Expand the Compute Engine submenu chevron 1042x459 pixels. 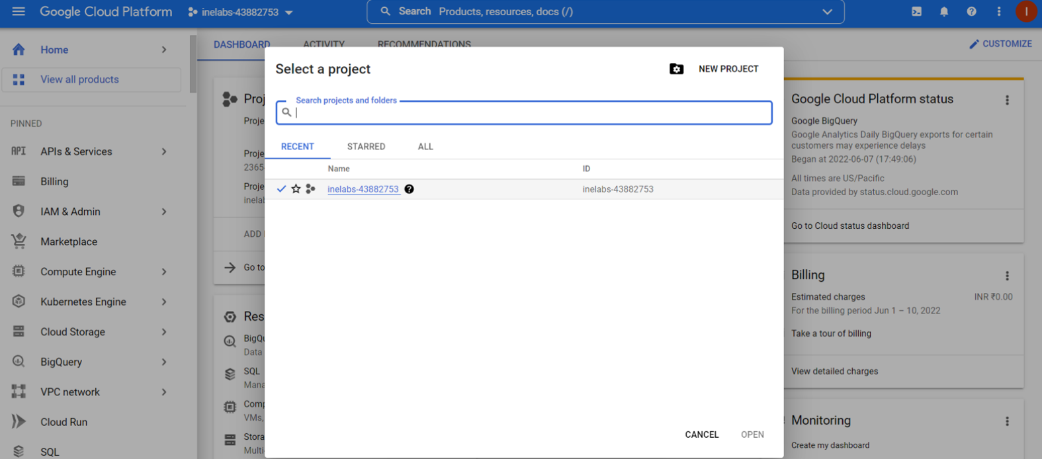[x=164, y=272]
